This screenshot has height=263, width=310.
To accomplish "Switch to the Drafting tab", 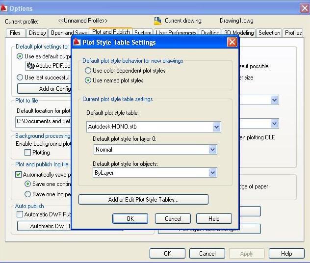I will tap(210, 33).
